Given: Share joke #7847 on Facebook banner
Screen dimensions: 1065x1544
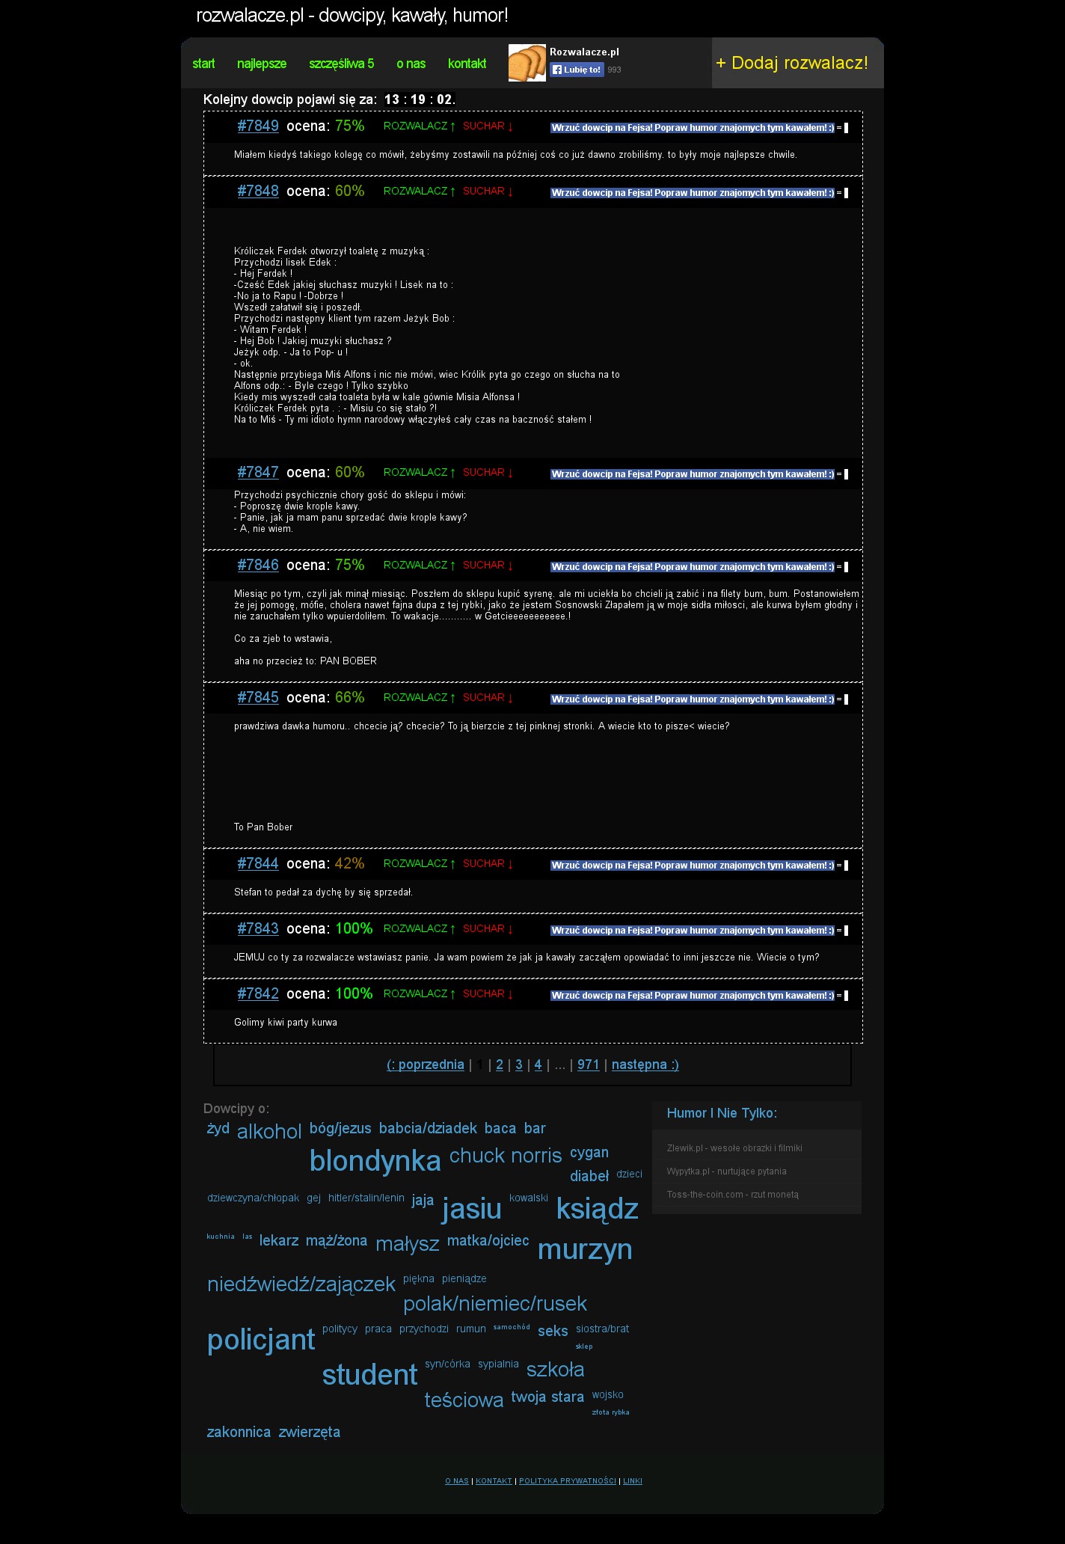Looking at the screenshot, I should (693, 474).
